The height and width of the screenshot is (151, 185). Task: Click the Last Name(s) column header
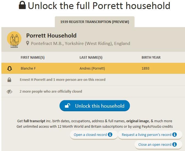[91, 58]
